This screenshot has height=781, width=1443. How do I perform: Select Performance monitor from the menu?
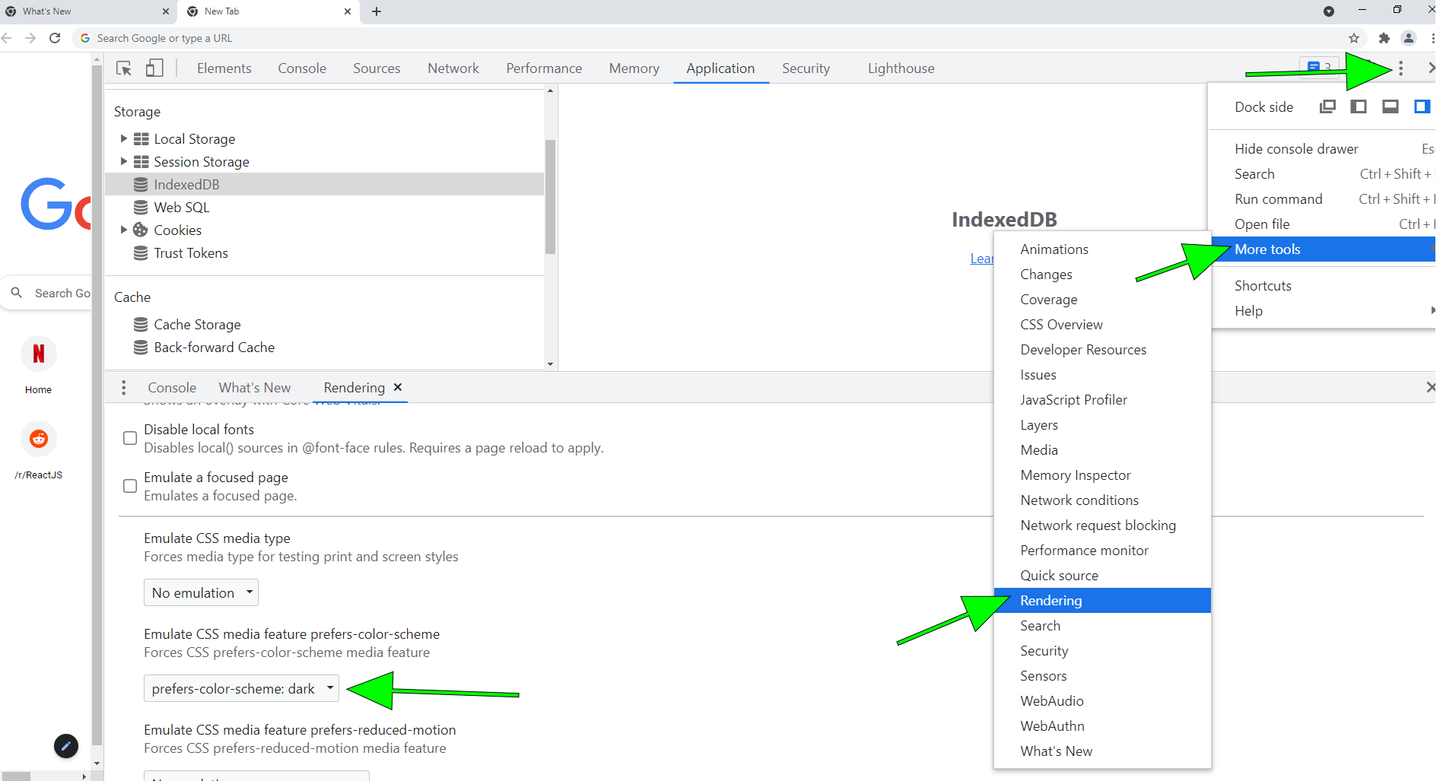point(1085,550)
